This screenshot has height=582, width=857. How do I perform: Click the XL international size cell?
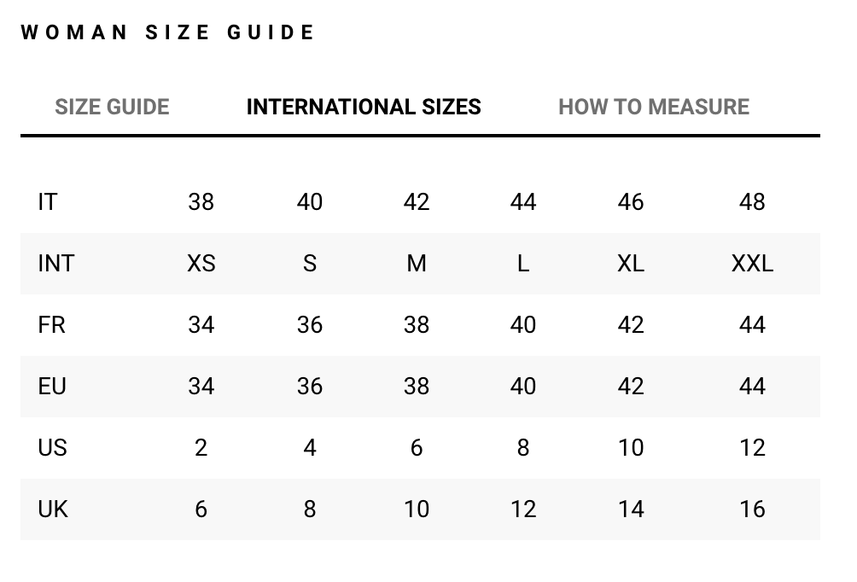[x=631, y=264]
